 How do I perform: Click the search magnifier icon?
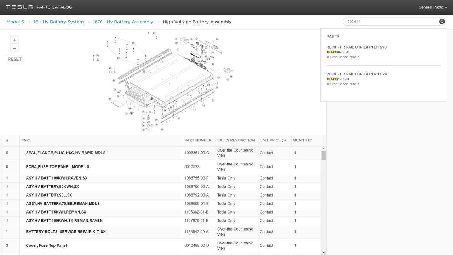click(x=442, y=22)
